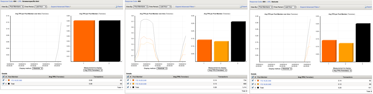Open Time Period dropdown in browserspecific.html panel
Viewport: 373px width, 94px height.
41,7
